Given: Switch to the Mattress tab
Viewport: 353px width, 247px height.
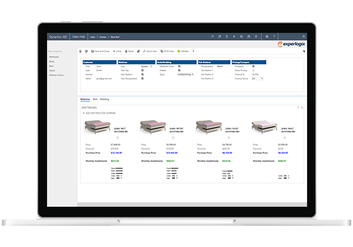Looking at the screenshot, I should (x=85, y=99).
